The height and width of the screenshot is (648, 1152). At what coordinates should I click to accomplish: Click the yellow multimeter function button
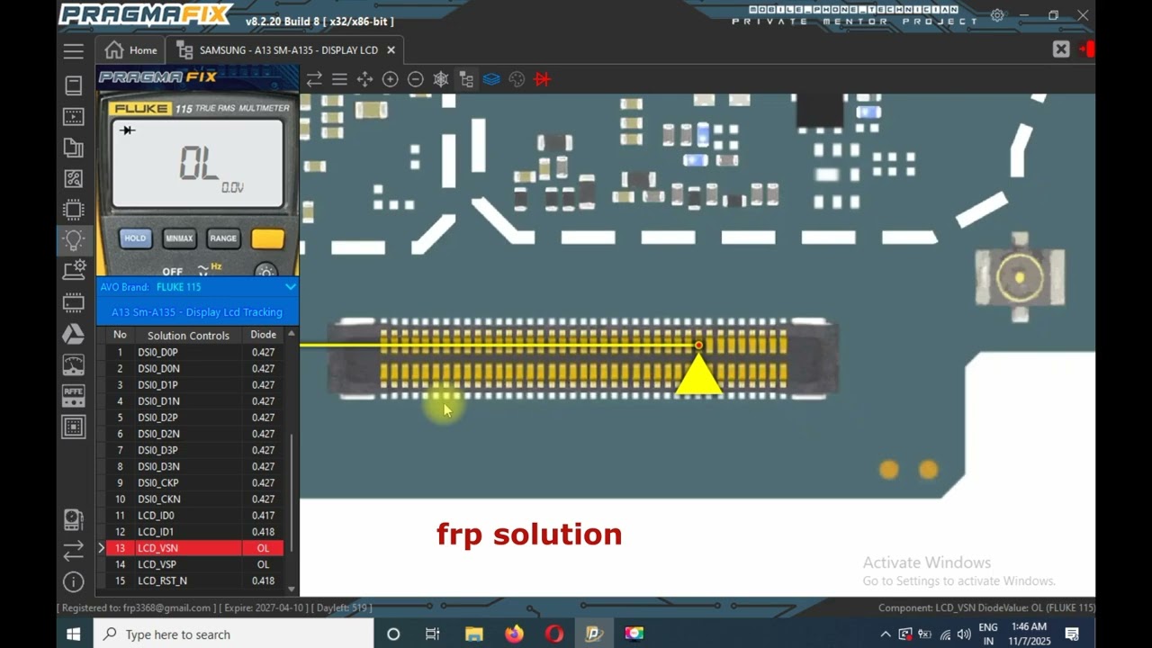pos(267,238)
